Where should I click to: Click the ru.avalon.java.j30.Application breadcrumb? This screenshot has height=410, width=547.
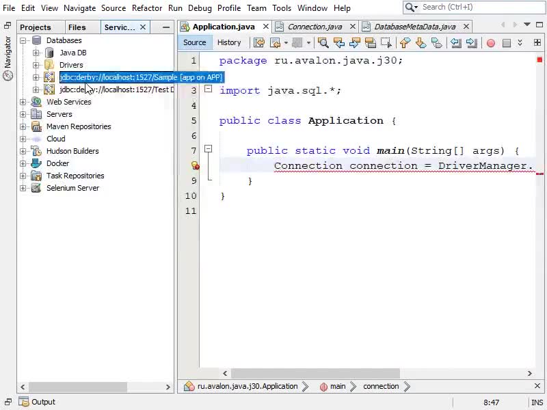(248, 386)
